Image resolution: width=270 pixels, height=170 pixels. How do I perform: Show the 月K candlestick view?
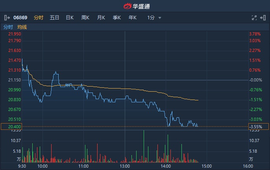pyautogui.click(x=101, y=18)
